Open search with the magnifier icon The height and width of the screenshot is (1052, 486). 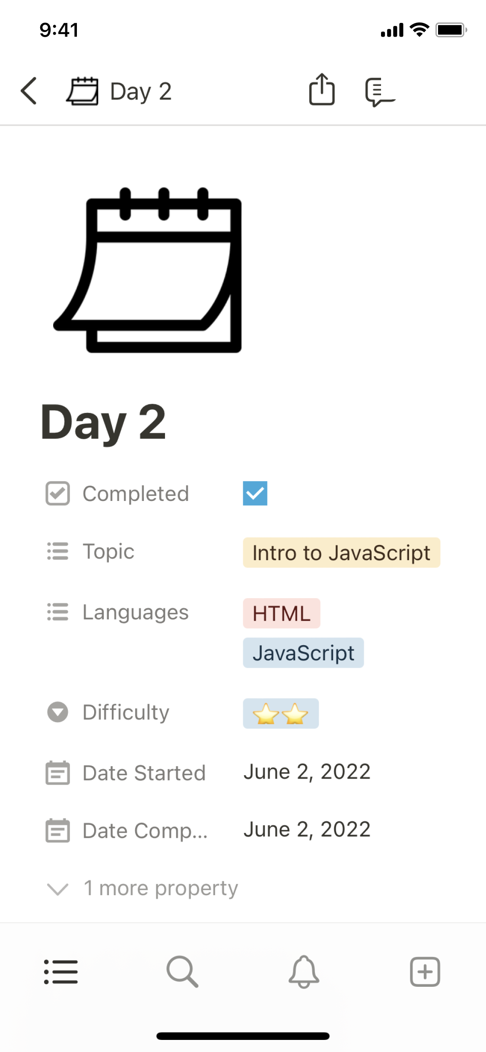click(x=182, y=972)
